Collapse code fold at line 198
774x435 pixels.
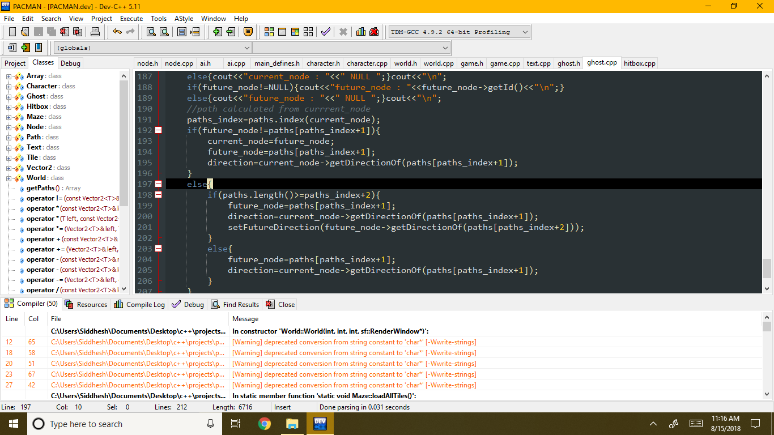click(158, 195)
